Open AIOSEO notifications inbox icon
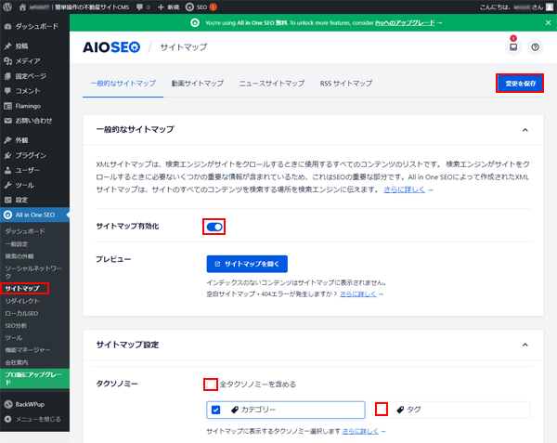This screenshot has width=557, height=443. [513, 46]
